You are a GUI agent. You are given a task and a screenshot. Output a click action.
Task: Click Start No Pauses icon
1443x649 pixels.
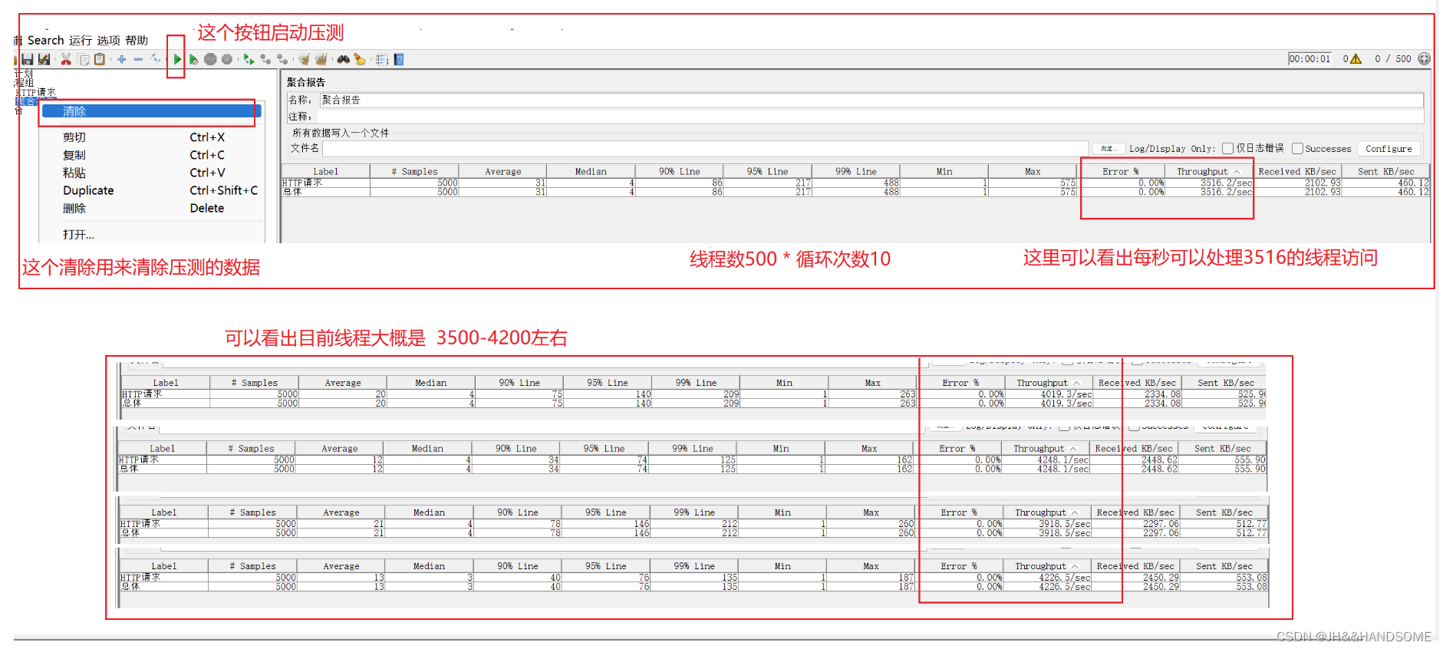(193, 59)
